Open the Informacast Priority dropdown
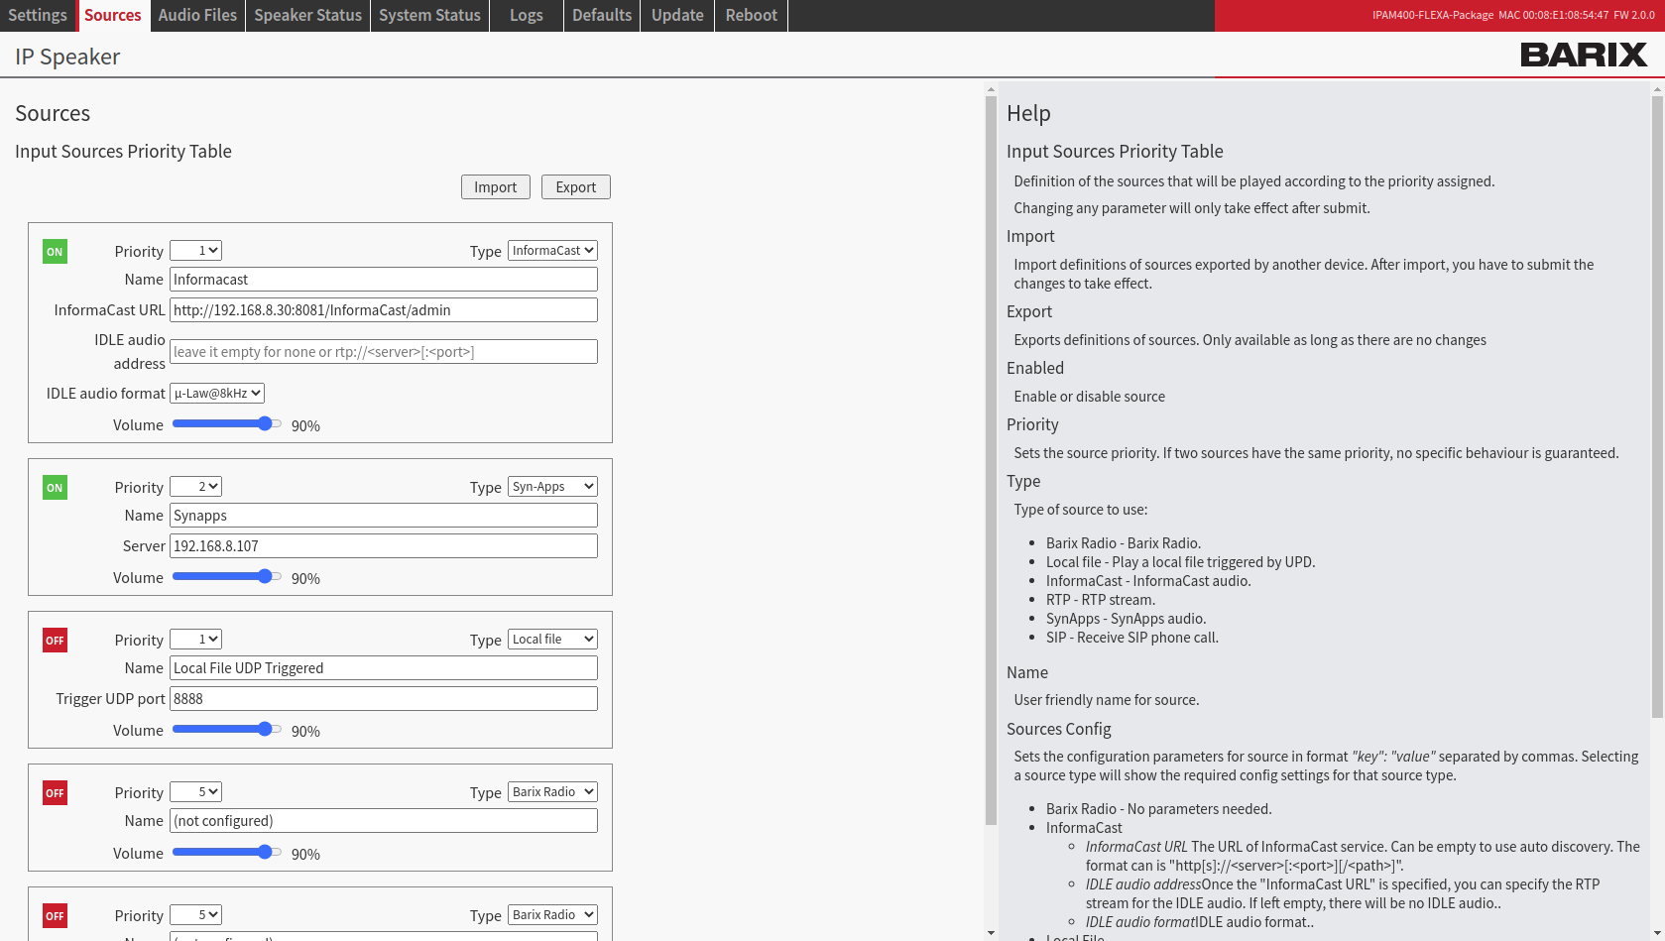 [195, 251]
